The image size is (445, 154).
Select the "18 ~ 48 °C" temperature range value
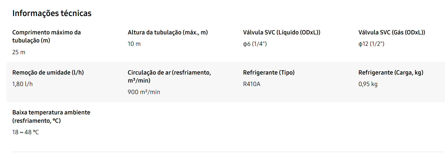[25, 132]
